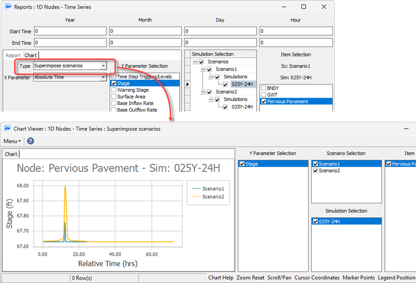The height and width of the screenshot is (283, 416).
Task: Open the Type dropdown
Action: point(103,65)
